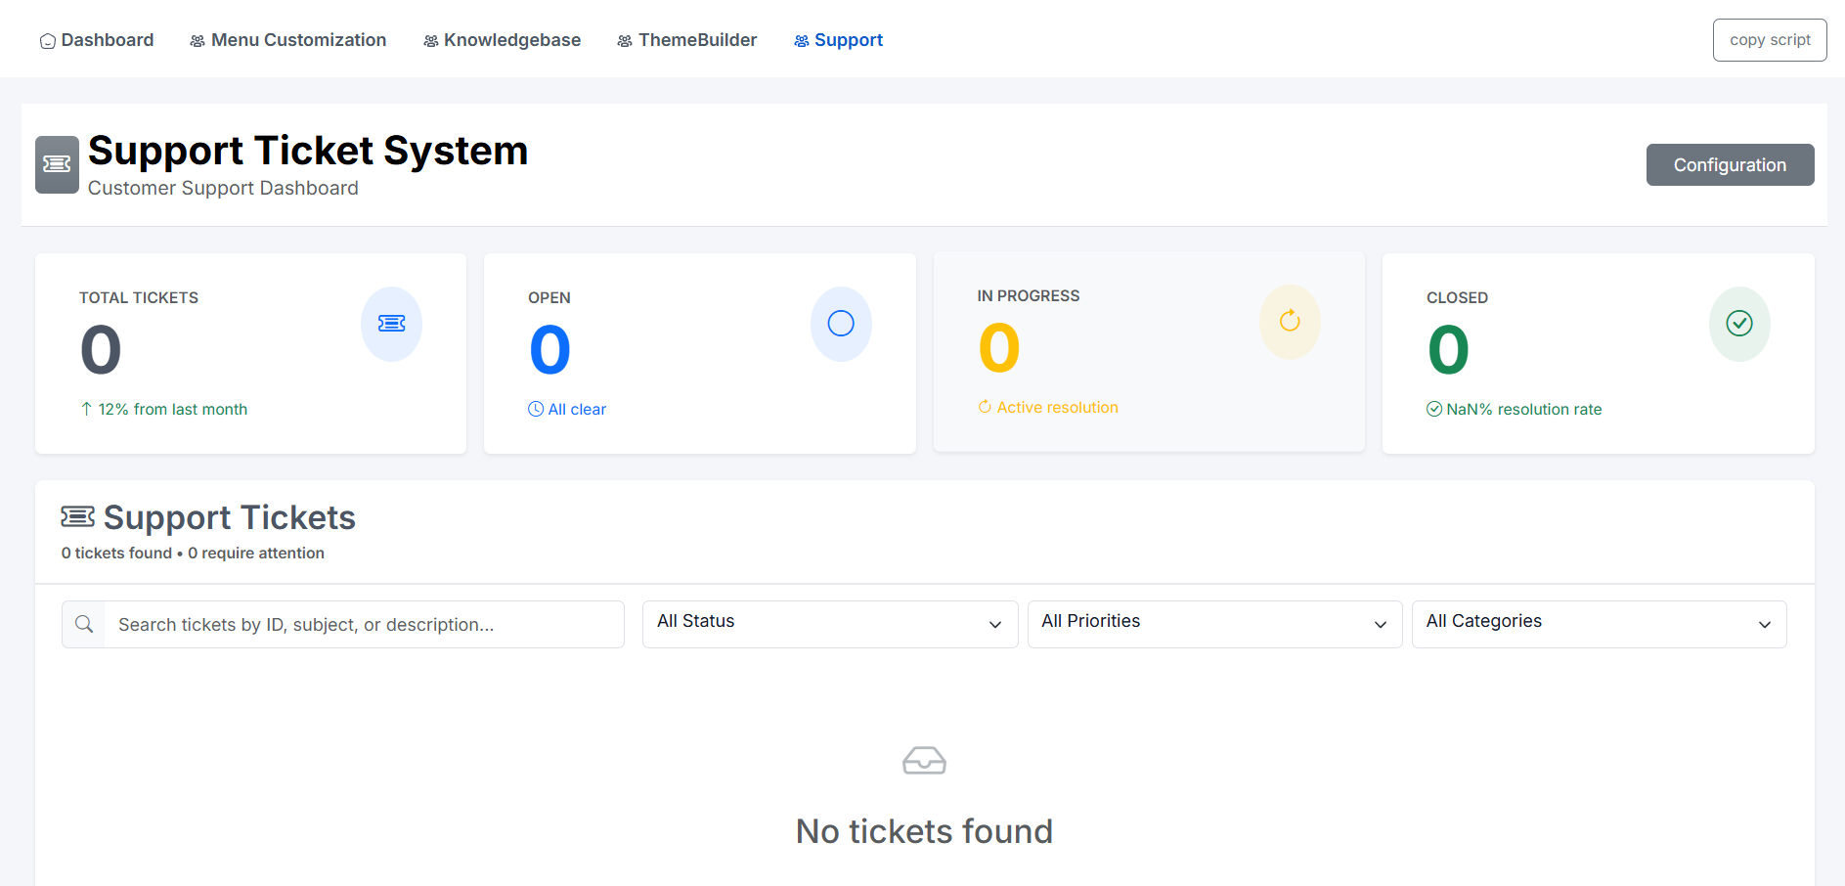
Task: Click the ticket icon in Total Tickets card
Action: pyautogui.click(x=391, y=324)
